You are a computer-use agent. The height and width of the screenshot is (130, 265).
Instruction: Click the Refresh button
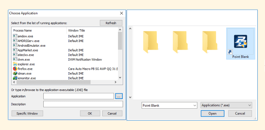(111, 23)
